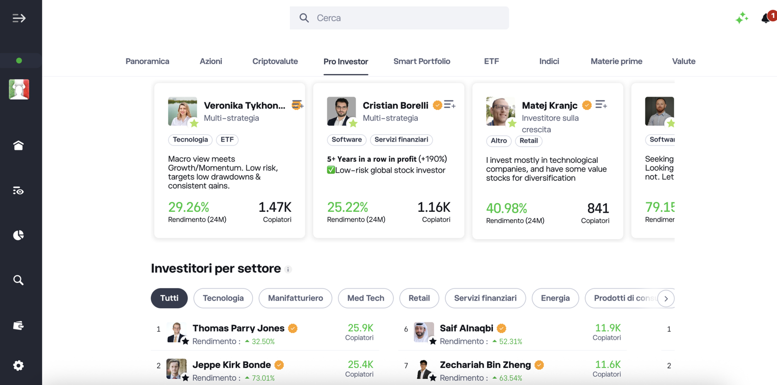Open the Indici tab
This screenshot has width=777, height=385.
(549, 61)
